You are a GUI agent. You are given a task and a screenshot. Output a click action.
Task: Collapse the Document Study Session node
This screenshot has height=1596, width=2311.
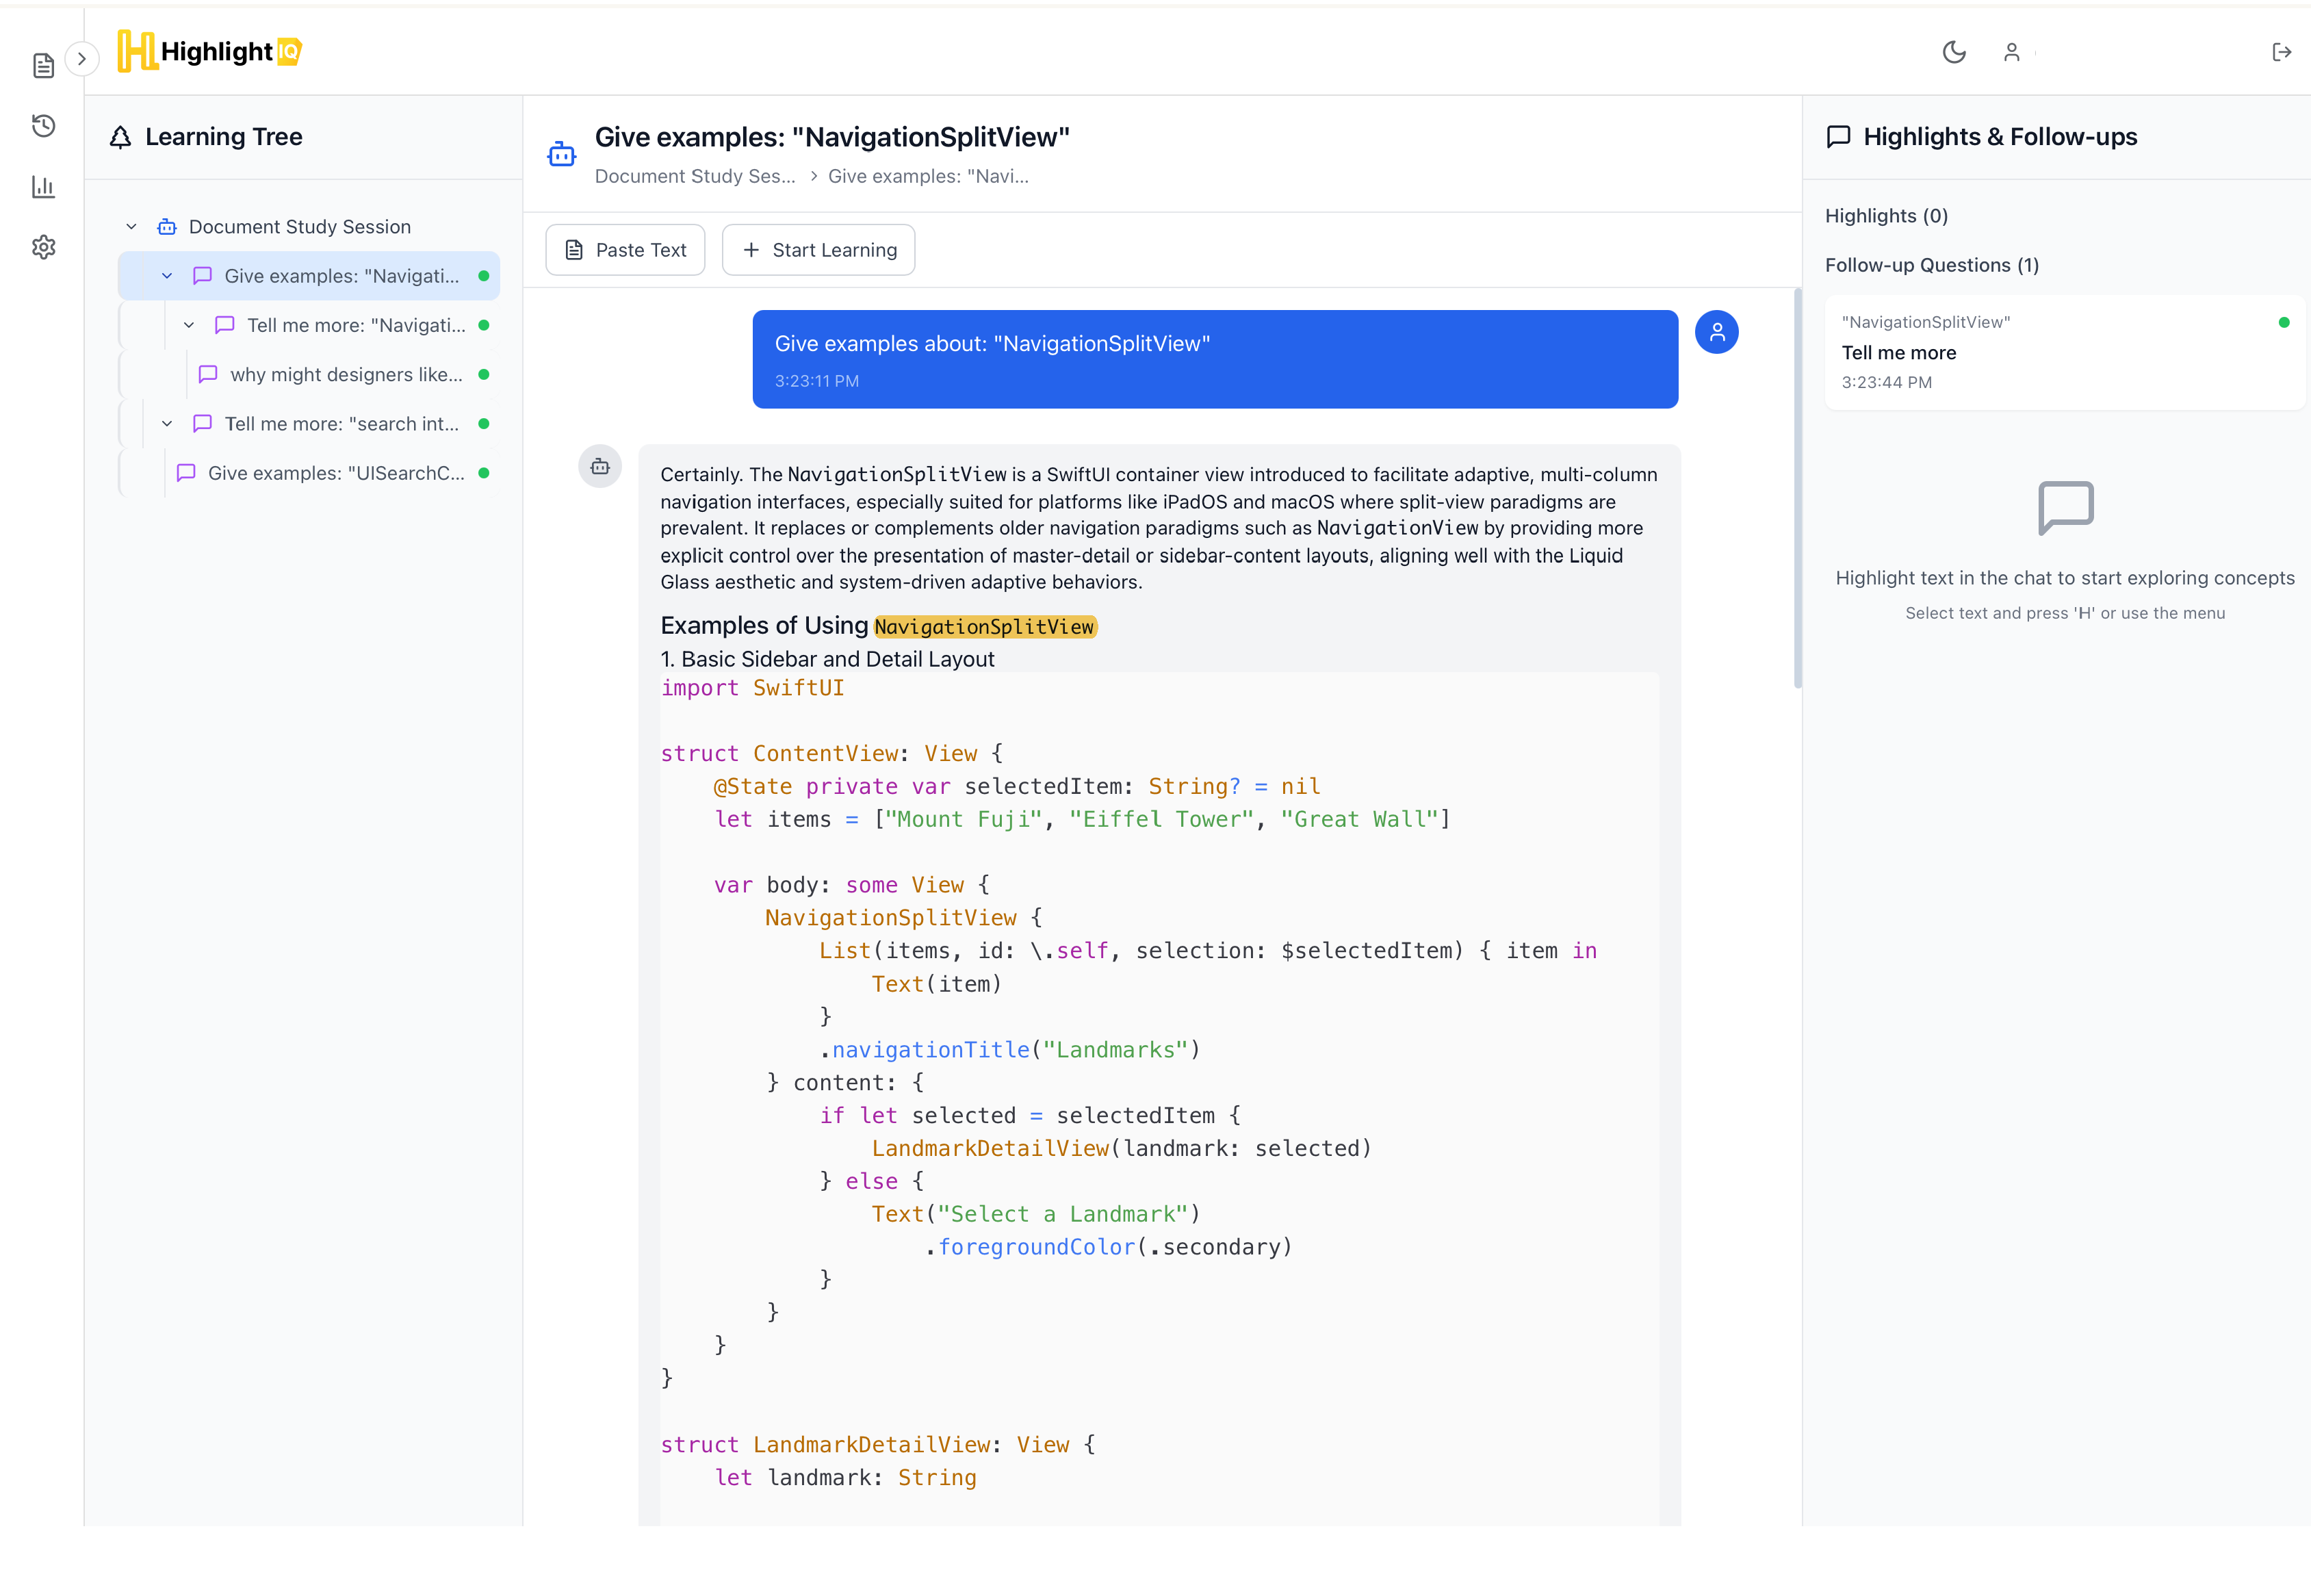click(x=131, y=226)
